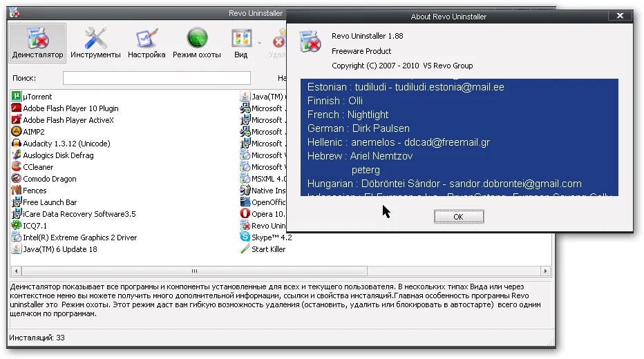Click the Estonian translator credit line
This screenshot has width=644, height=359.
(406, 87)
